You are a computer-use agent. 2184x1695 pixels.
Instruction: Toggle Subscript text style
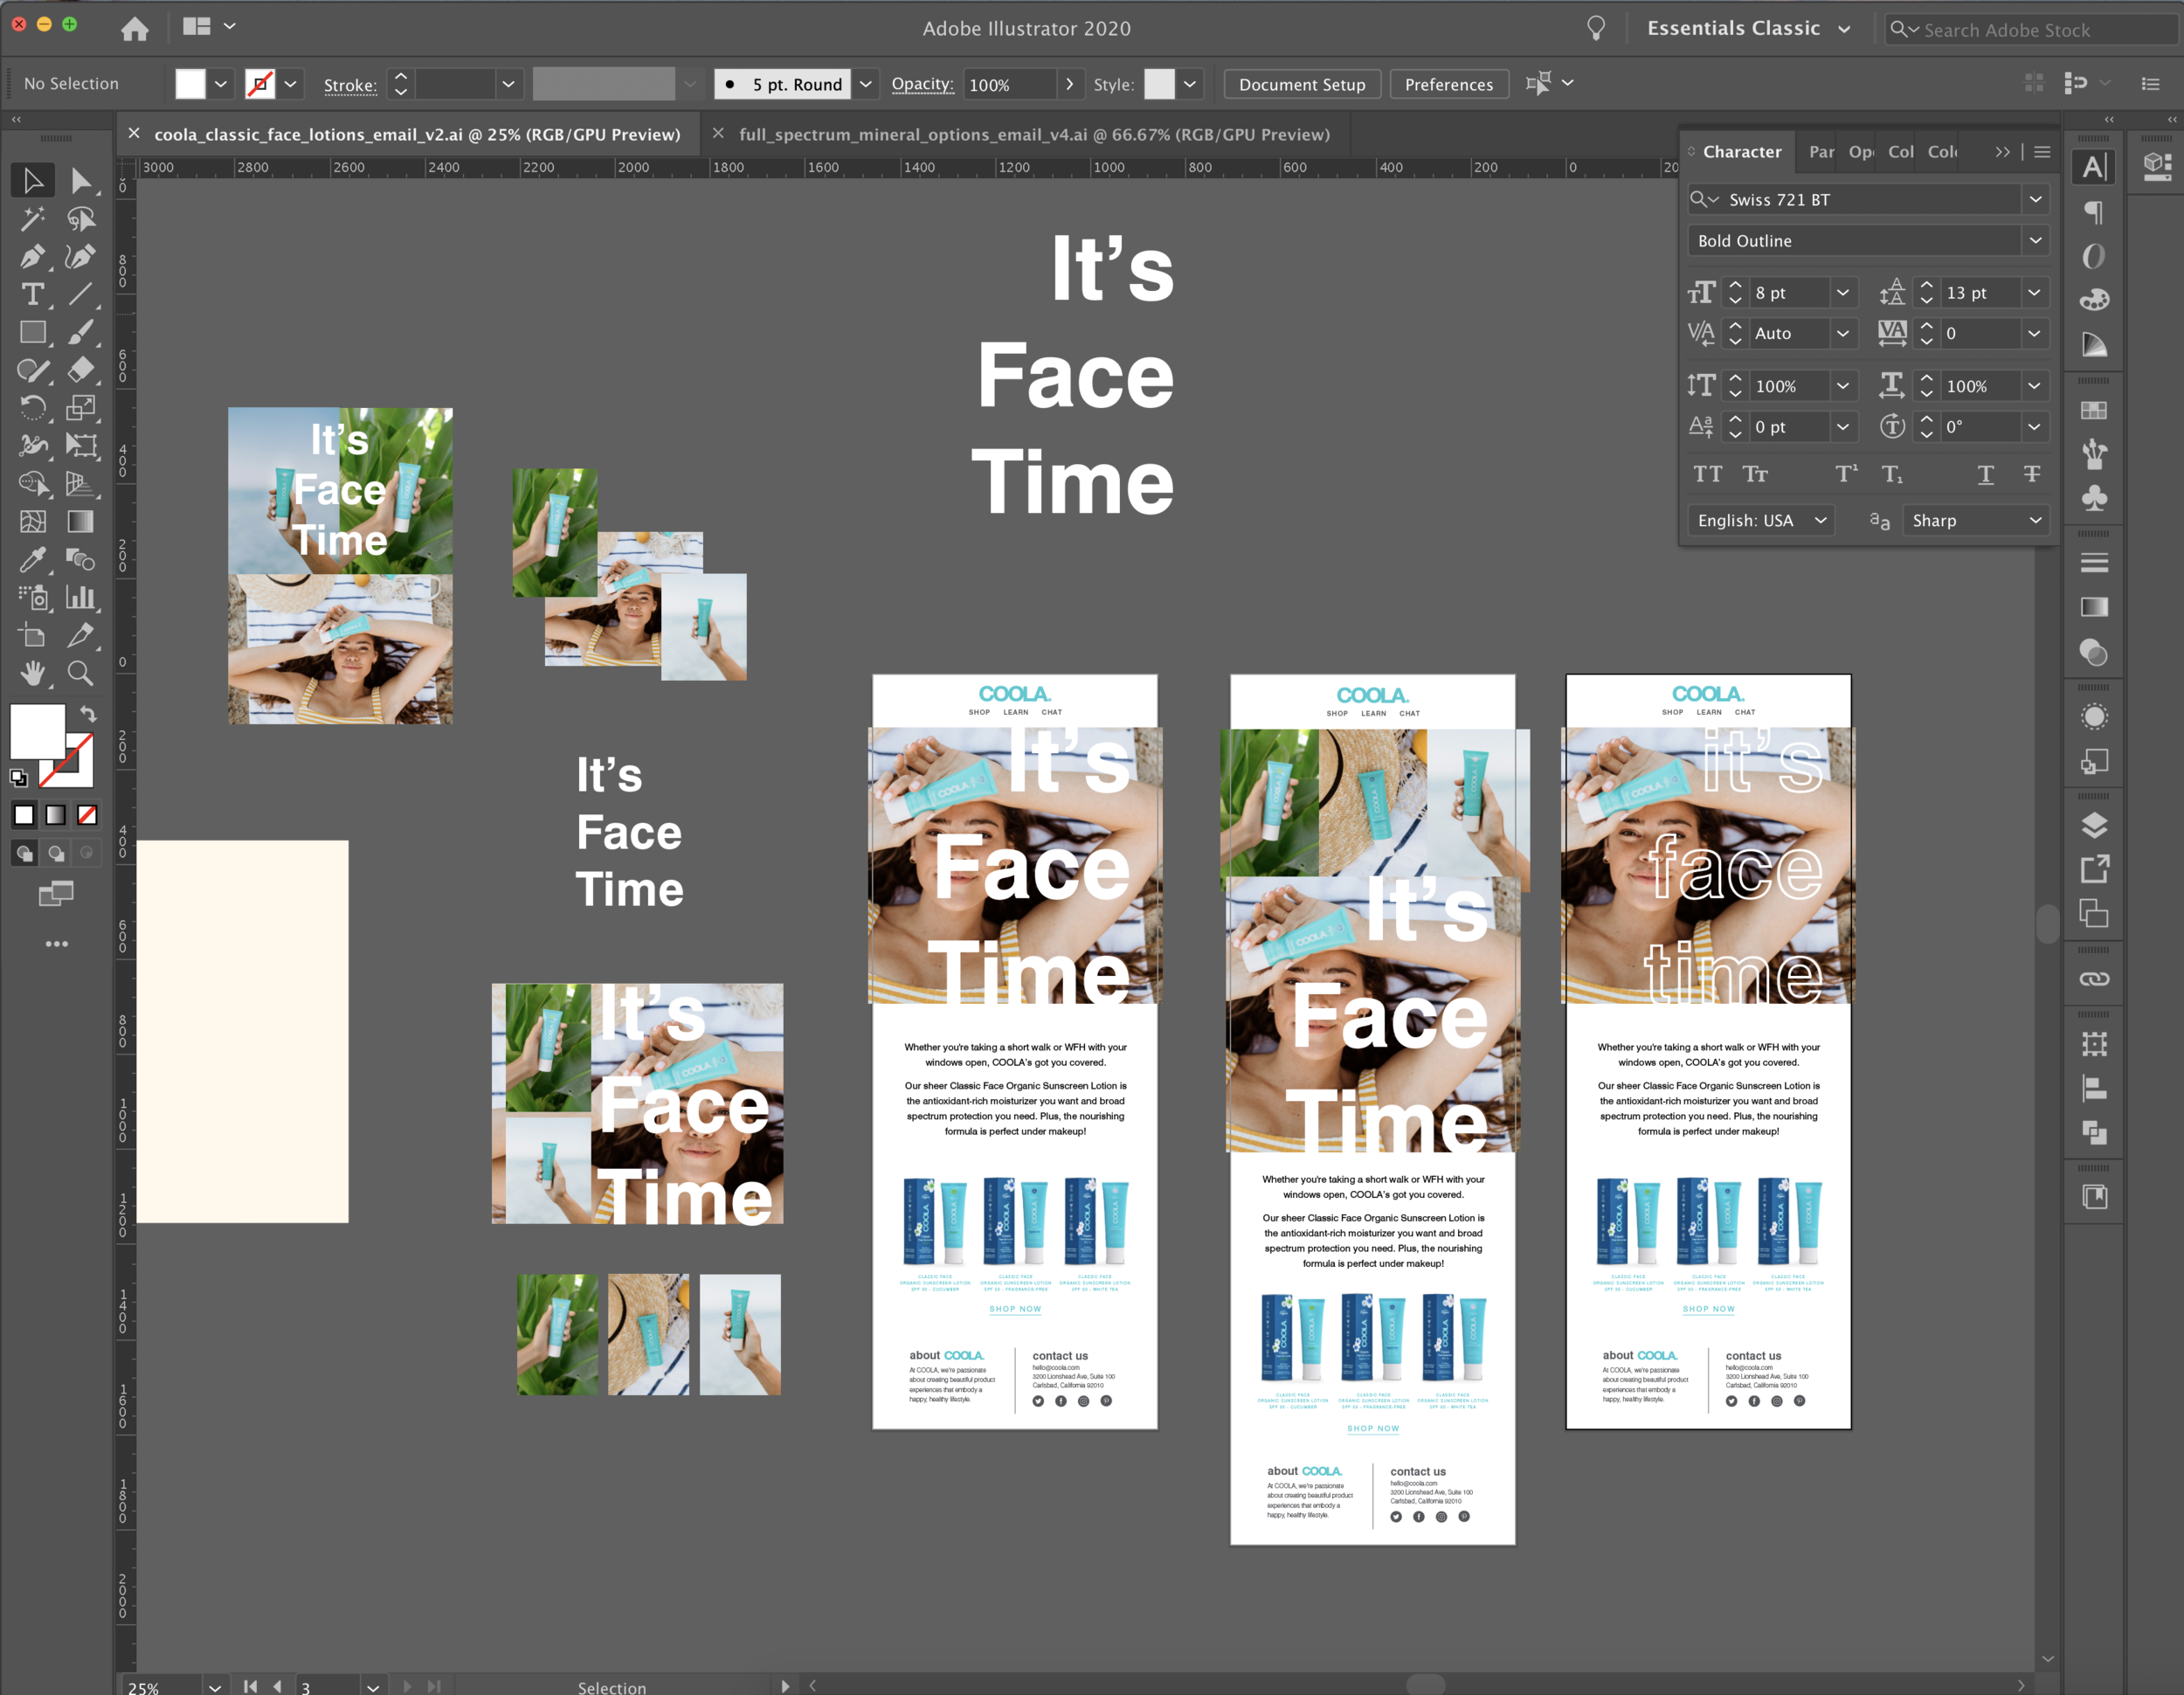pyautogui.click(x=1892, y=474)
